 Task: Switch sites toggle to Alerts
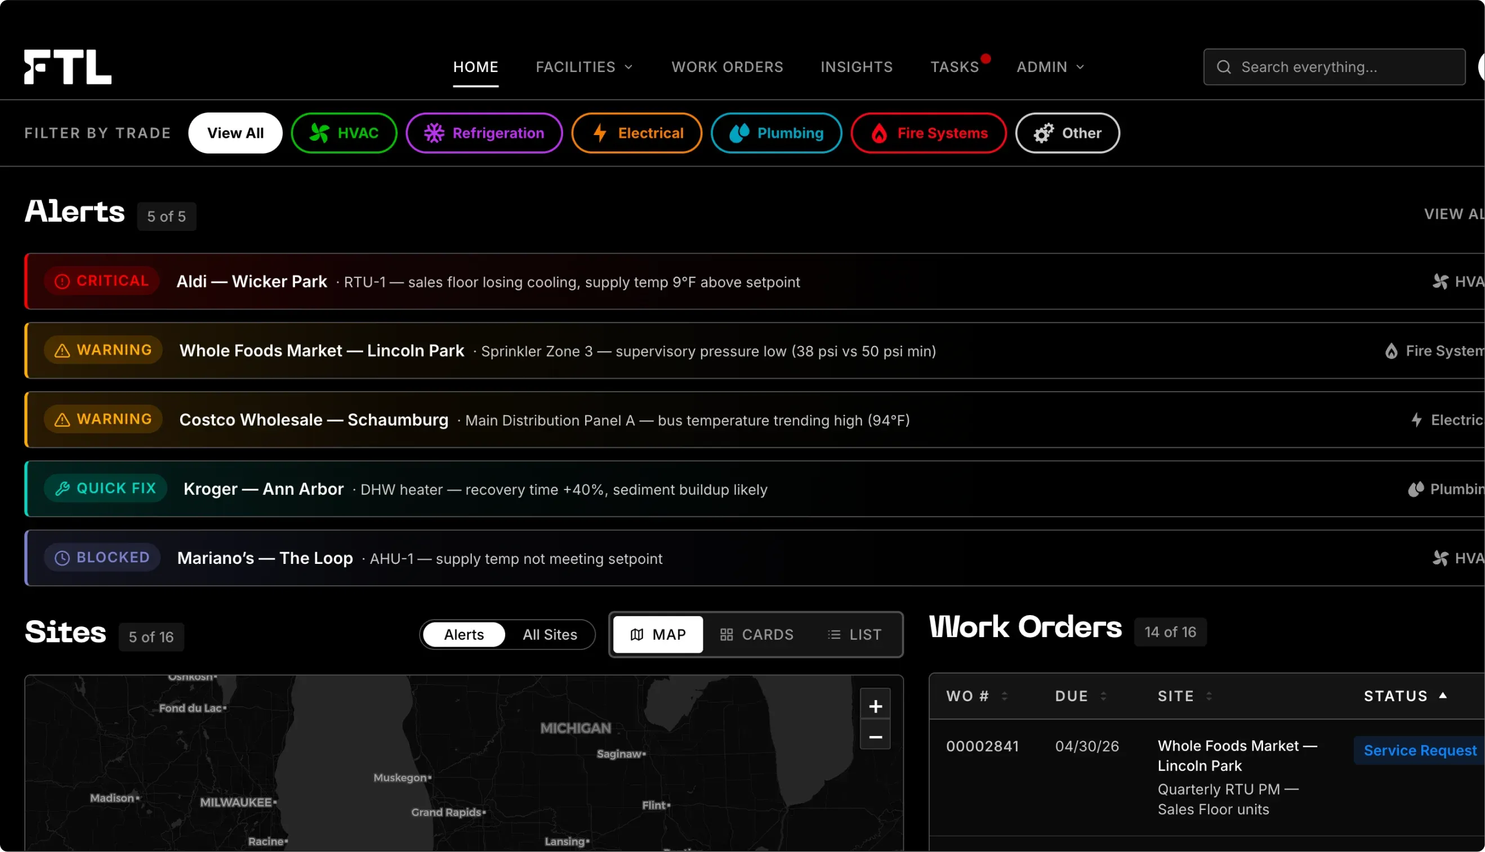[464, 634]
